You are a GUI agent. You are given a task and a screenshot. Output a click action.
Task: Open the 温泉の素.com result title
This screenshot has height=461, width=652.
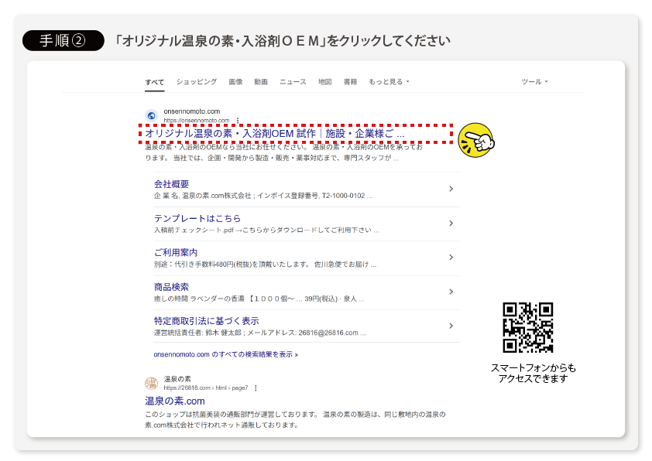coord(175,401)
